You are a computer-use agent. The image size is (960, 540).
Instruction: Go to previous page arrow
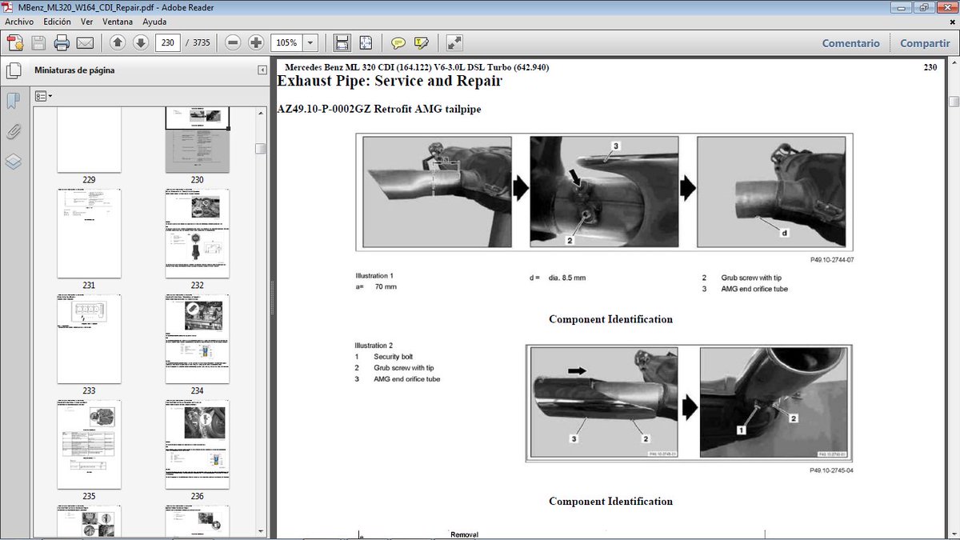click(x=118, y=43)
